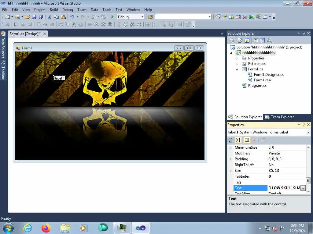Click the Open File folder icon
This screenshot has width=313, height=234.
click(x=28, y=17)
